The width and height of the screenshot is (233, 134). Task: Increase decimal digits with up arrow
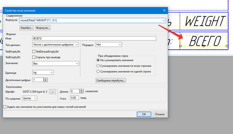46,79
